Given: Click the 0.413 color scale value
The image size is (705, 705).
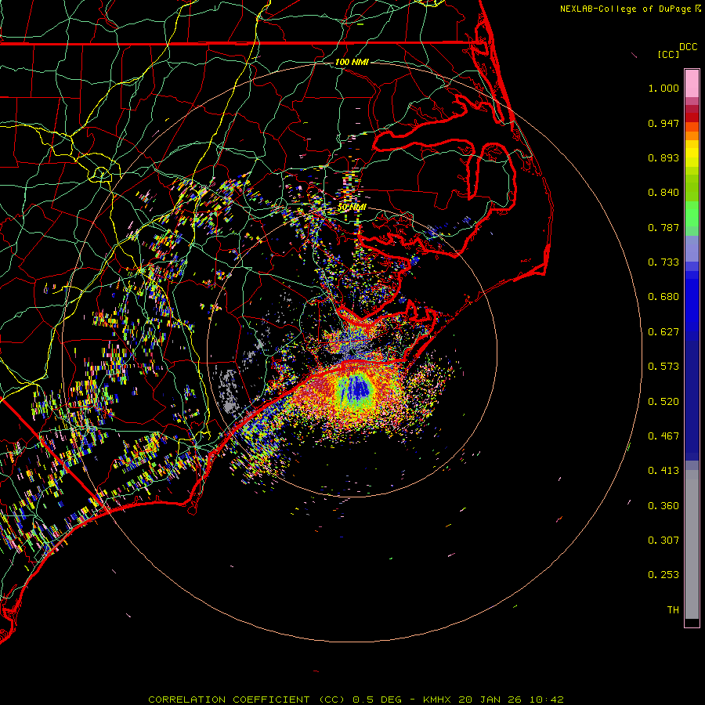Looking at the screenshot, I should point(663,471).
